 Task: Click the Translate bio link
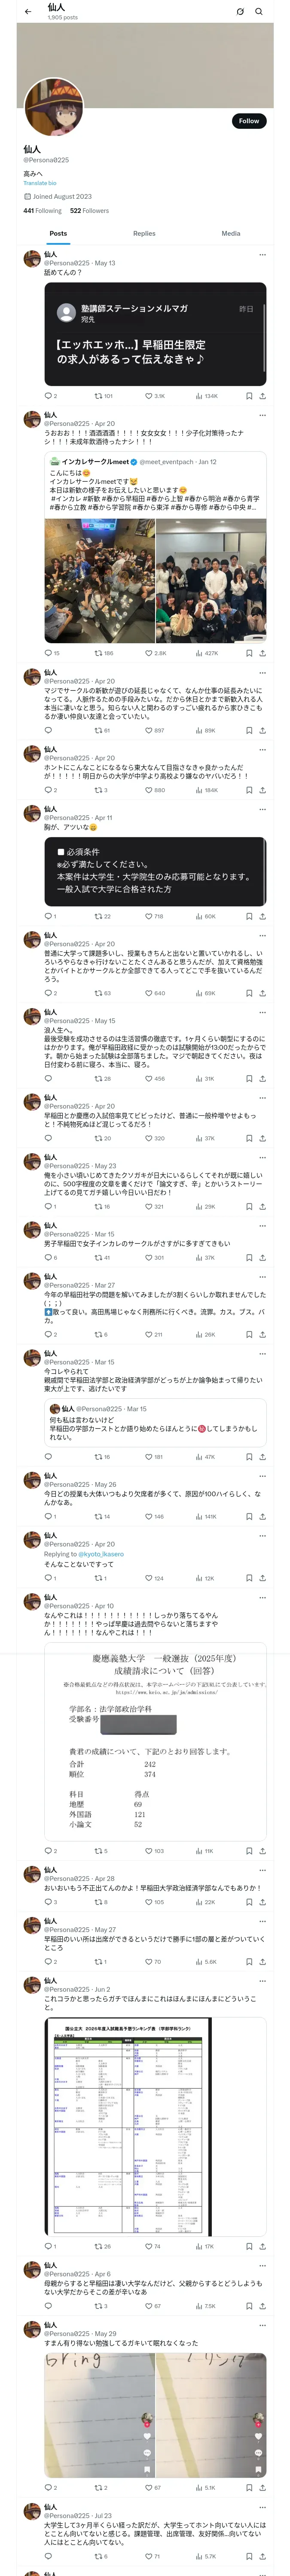pos(40,183)
